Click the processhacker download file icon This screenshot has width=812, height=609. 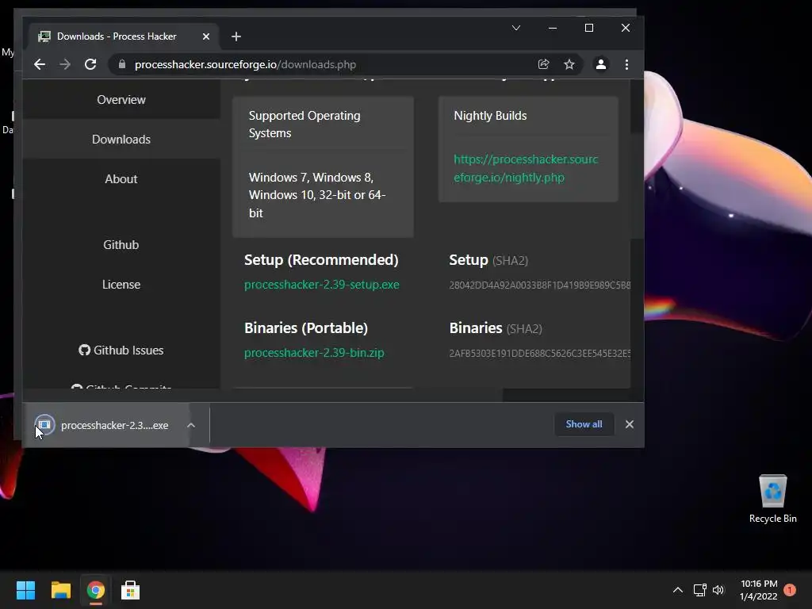44,425
